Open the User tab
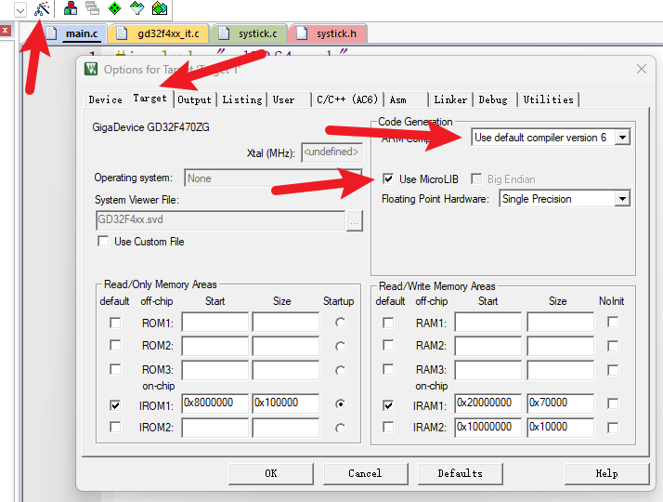The width and height of the screenshot is (663, 502). pos(289,99)
